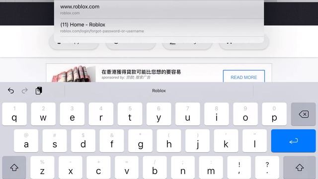Screen dimensions: 318x179
Task: Tap the left shift key
Action: (14, 168)
